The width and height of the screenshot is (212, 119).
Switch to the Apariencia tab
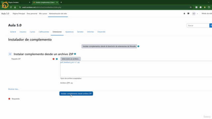69,32
